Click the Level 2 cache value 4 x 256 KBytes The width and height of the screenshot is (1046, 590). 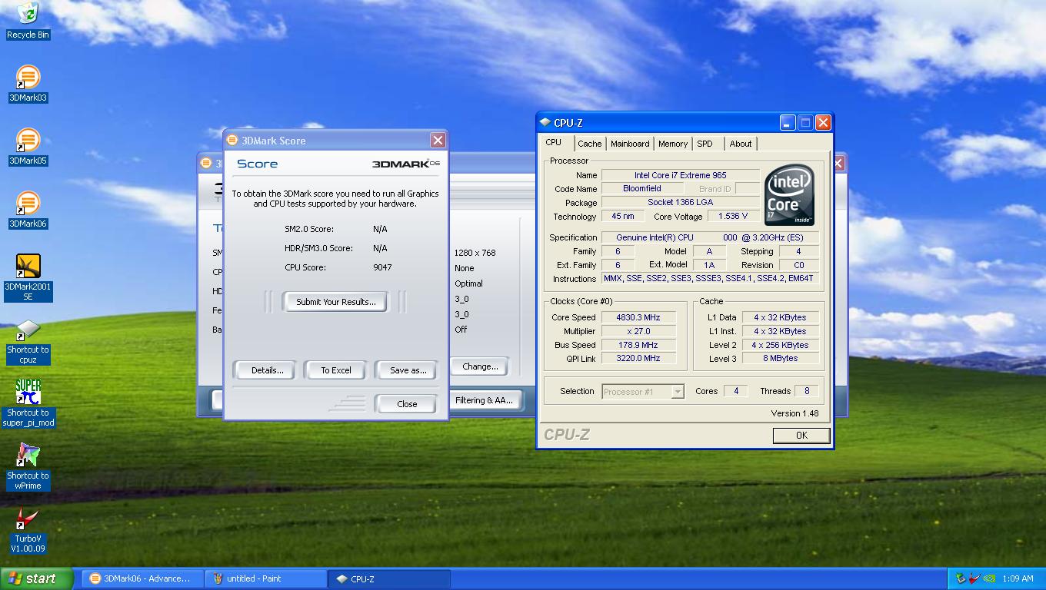(781, 345)
